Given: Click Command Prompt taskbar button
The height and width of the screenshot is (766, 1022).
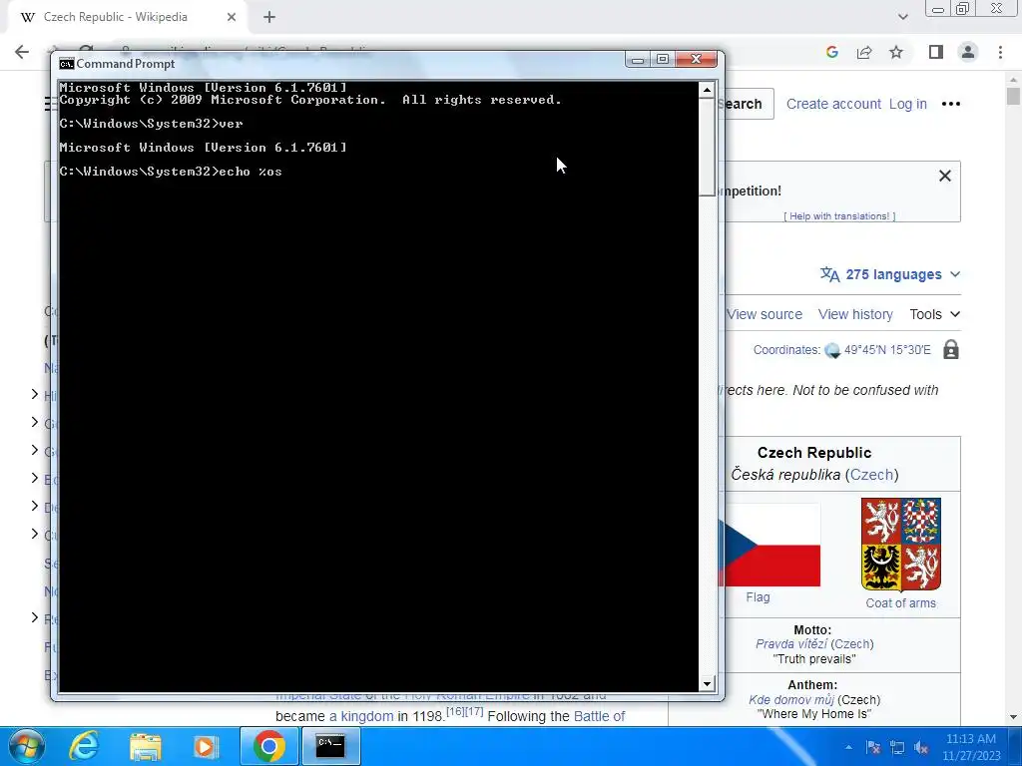Looking at the screenshot, I should click(330, 746).
